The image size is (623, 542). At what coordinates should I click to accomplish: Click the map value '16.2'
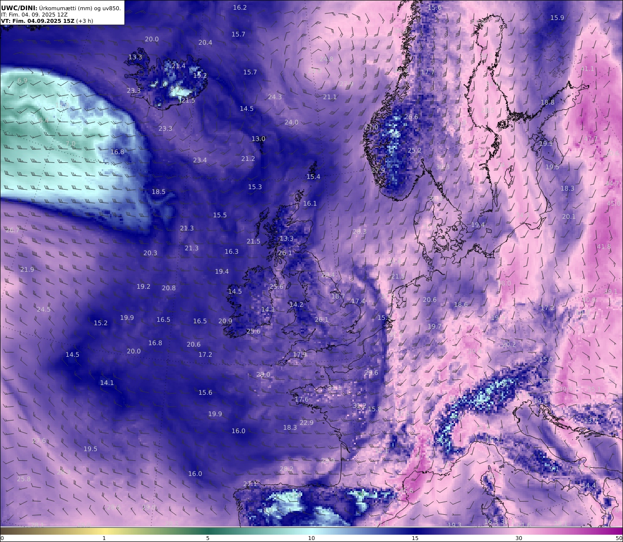click(x=240, y=7)
